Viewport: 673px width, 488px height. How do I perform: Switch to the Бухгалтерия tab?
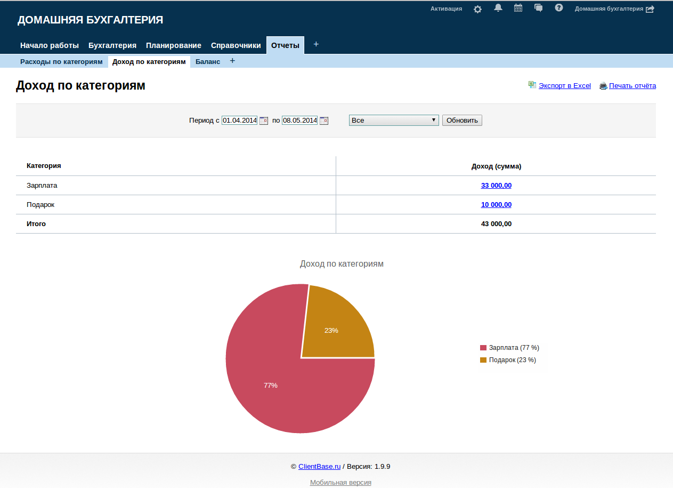tap(112, 45)
